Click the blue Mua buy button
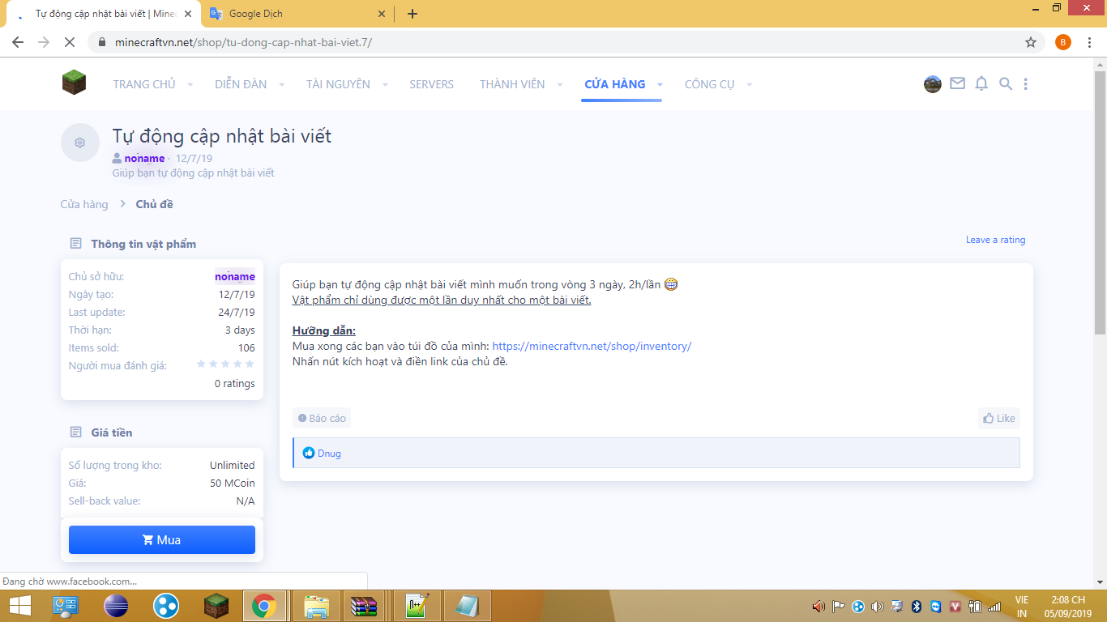1107x622 pixels. click(162, 540)
